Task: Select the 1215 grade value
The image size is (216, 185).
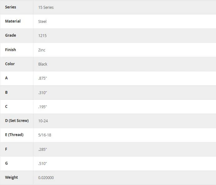Action: [x=42, y=35]
